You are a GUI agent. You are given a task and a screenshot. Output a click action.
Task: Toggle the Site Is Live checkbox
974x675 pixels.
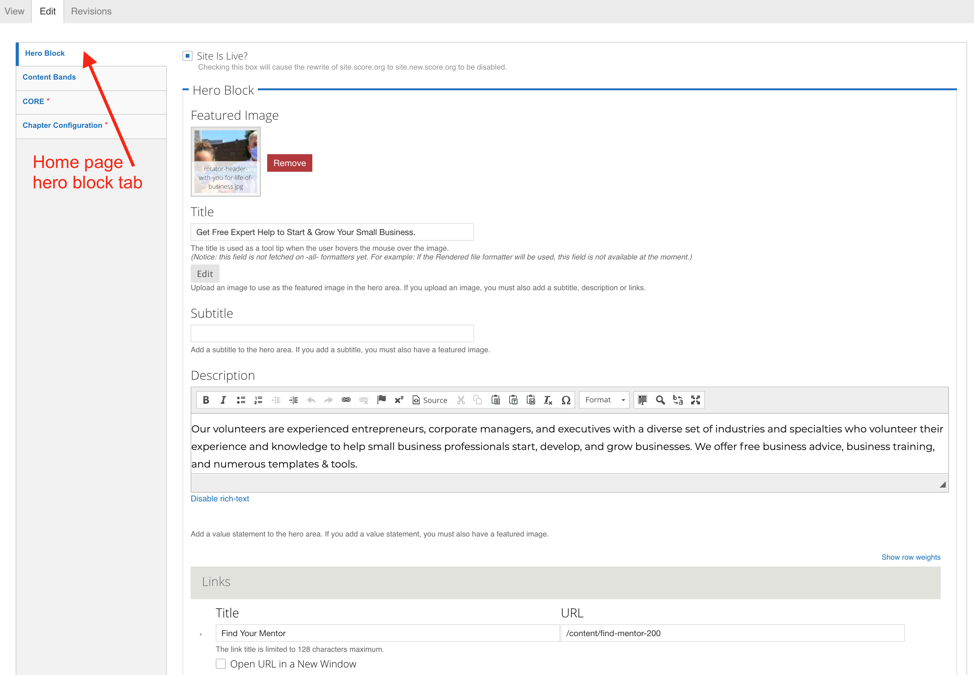pyautogui.click(x=188, y=56)
